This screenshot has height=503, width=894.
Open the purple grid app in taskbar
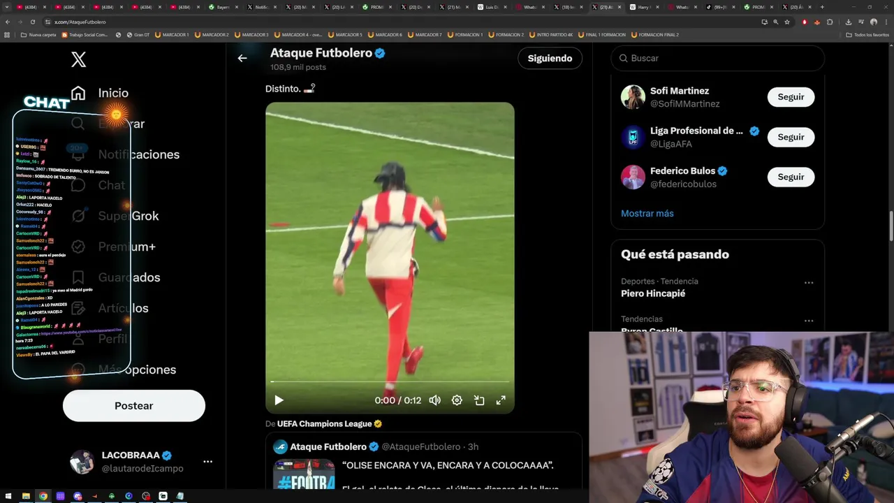(x=60, y=496)
